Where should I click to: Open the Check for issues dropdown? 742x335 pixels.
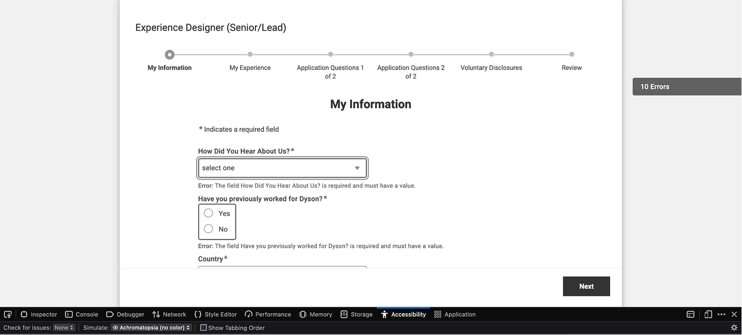pos(64,327)
